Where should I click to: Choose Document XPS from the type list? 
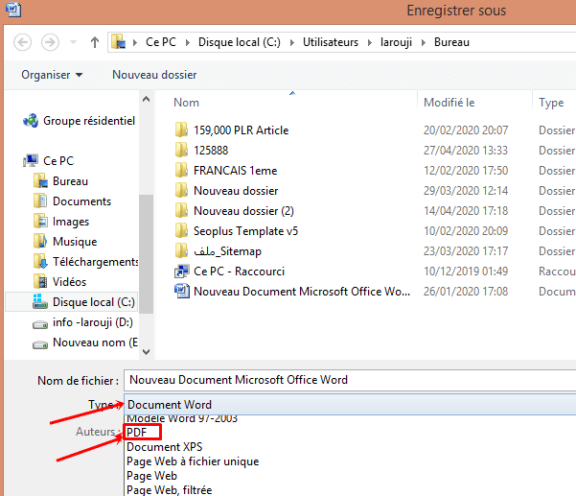[x=165, y=447]
